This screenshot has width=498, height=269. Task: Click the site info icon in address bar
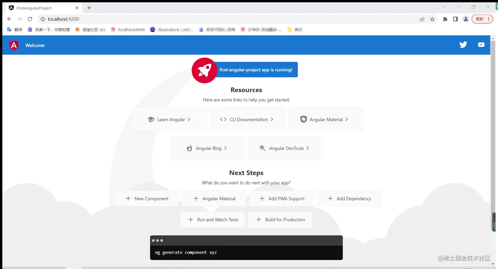coord(42,19)
